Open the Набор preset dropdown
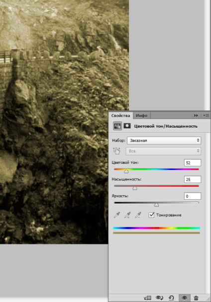Screen dimensions: 211x302 [164, 141]
